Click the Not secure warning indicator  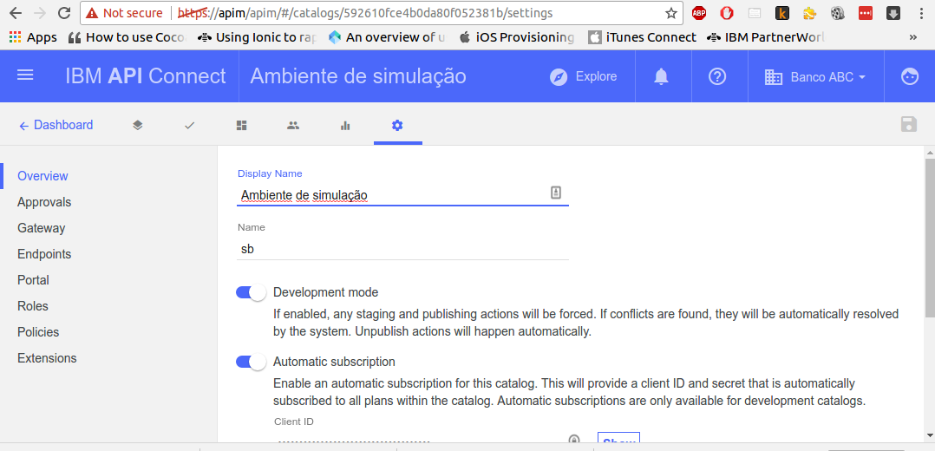[x=124, y=13]
